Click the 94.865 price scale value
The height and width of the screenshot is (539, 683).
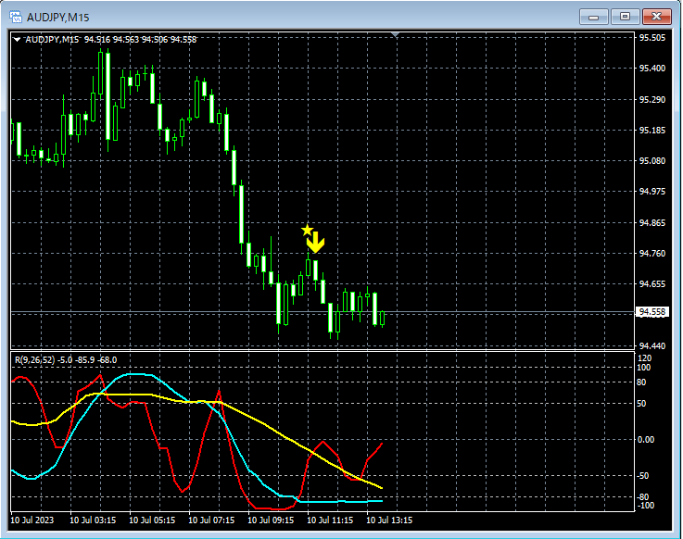click(652, 223)
